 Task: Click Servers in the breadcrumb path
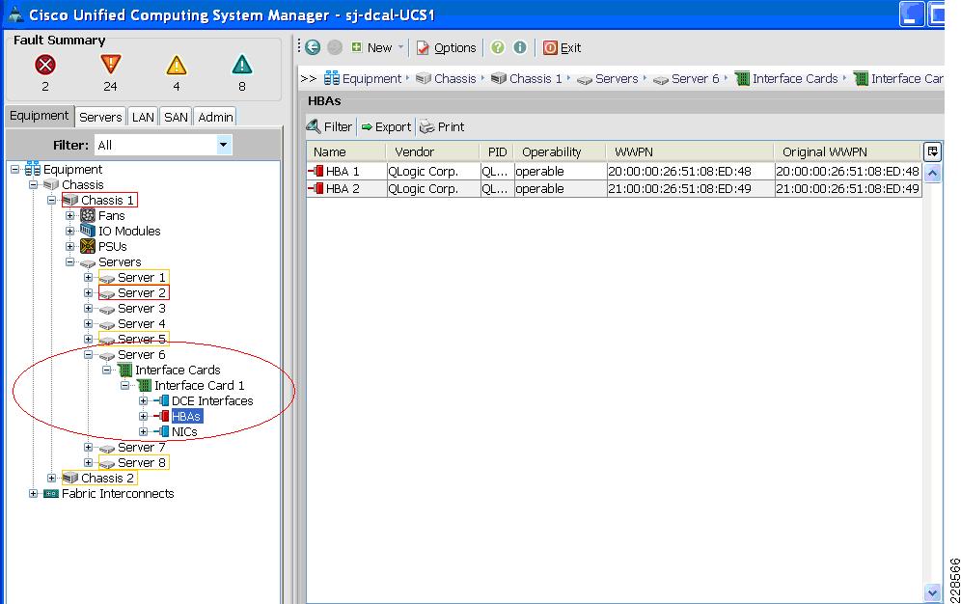click(616, 78)
